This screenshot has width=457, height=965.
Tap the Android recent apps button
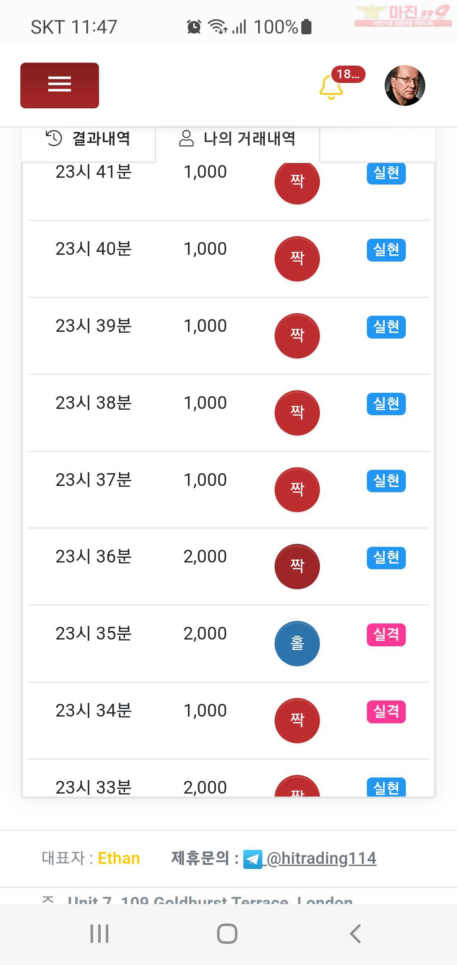(99, 934)
